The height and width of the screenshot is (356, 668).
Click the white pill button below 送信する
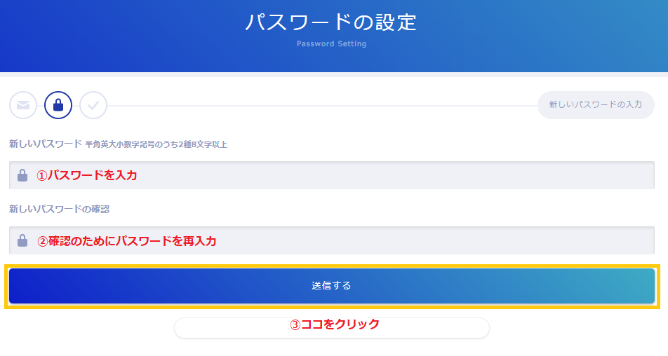(332, 329)
